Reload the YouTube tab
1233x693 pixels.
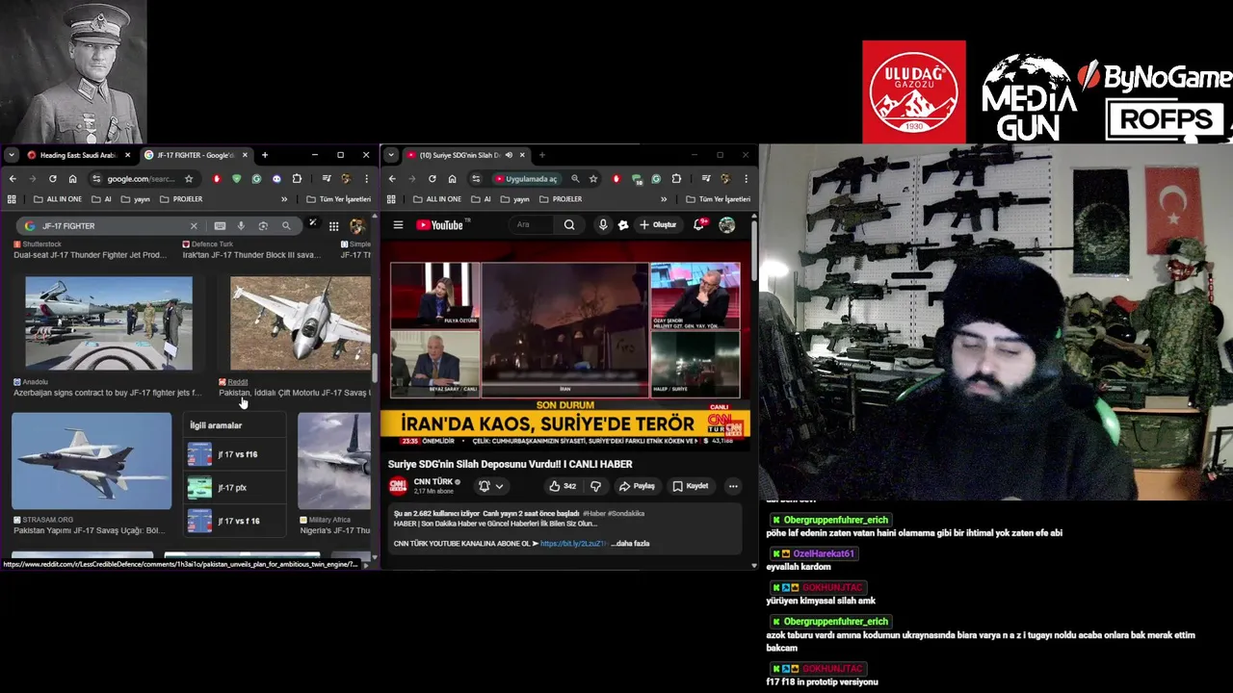coord(432,179)
